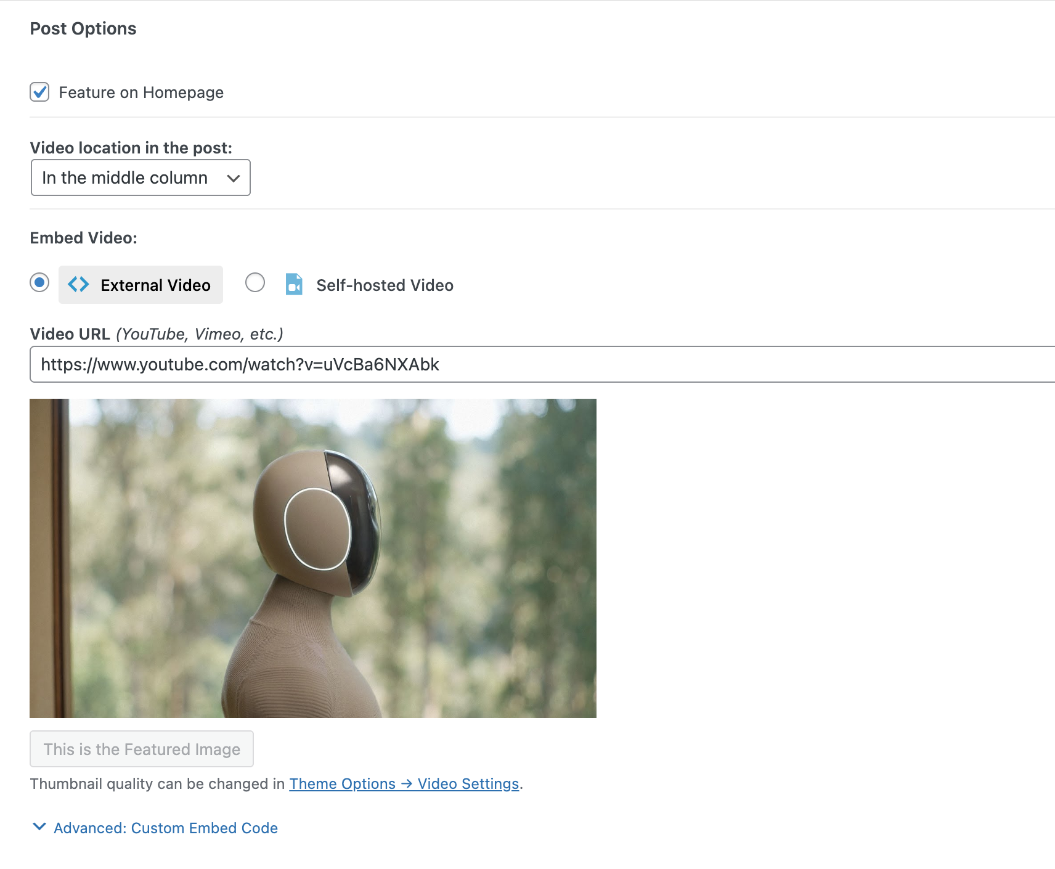Viewport: 1055px width, 869px height.
Task: Click the Embed Video section label
Action: point(83,238)
